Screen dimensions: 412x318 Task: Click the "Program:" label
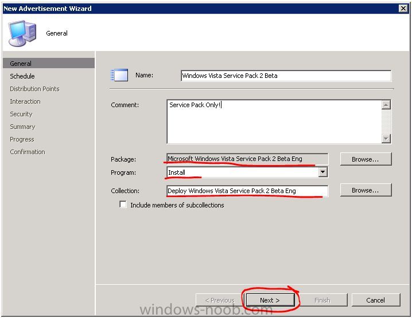(x=123, y=172)
